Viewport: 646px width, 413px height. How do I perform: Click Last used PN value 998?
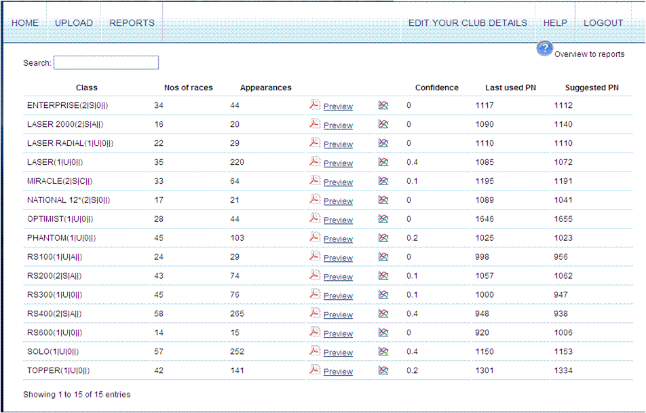482,257
